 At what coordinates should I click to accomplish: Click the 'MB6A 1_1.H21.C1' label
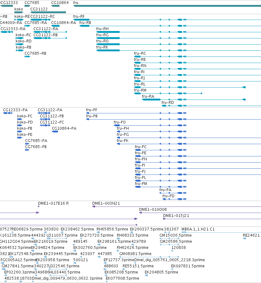coord(198,229)
